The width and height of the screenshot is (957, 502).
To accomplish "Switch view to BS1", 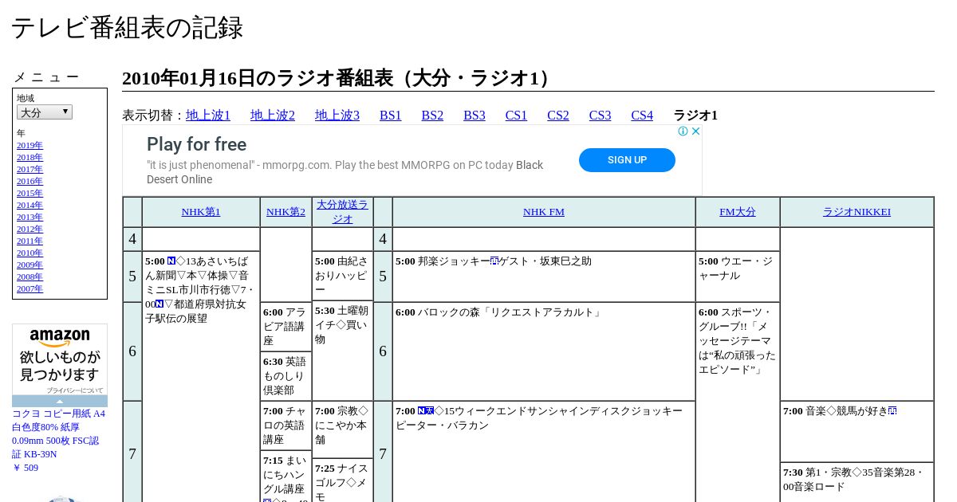I will coord(391,116).
